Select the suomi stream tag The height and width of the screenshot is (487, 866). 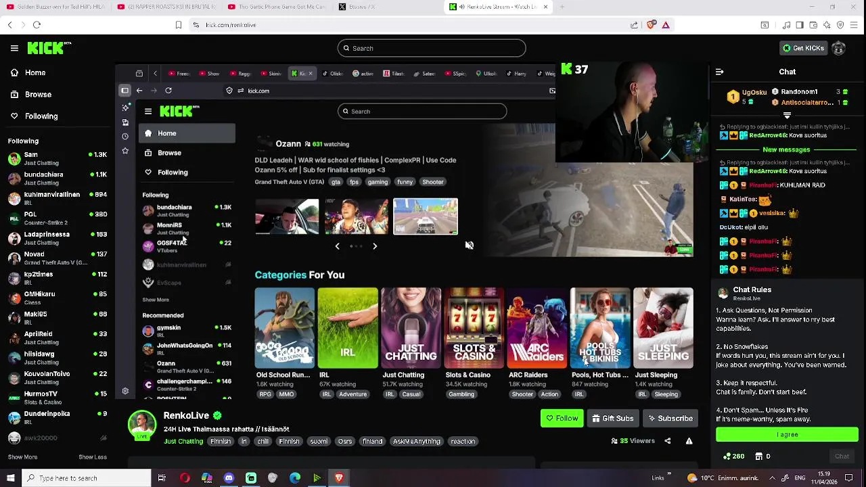click(319, 441)
